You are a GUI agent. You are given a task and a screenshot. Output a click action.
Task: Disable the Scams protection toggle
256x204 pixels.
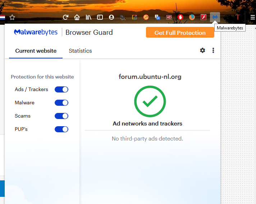tap(61, 116)
